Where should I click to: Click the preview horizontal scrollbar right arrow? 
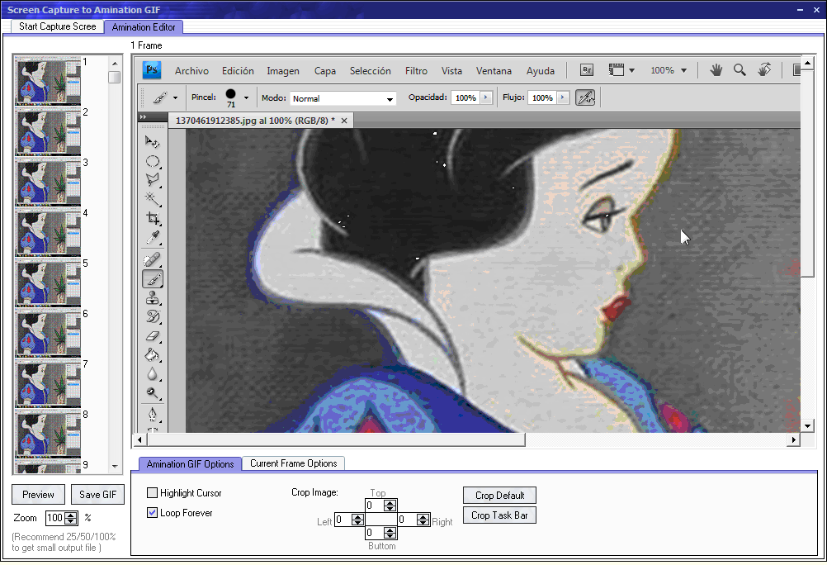pyautogui.click(x=794, y=439)
